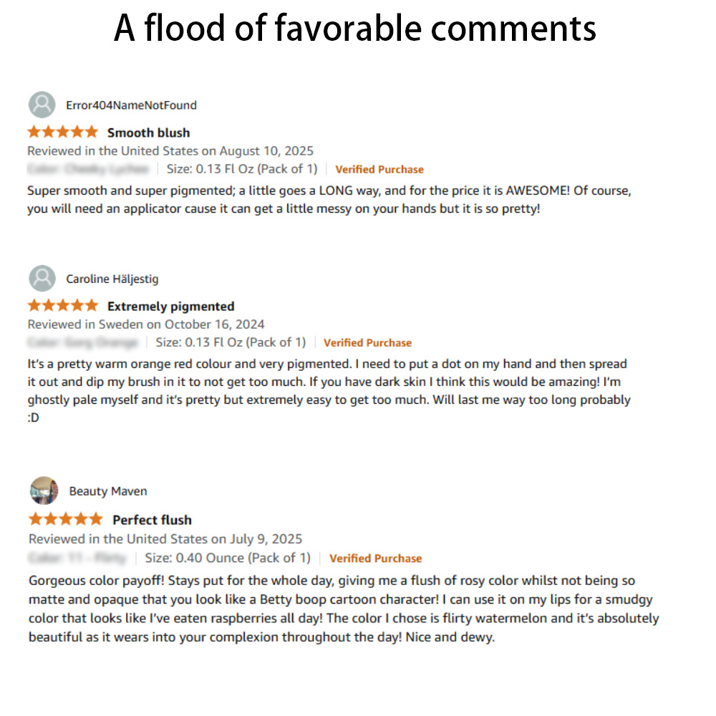This screenshot has height=716, width=716.
Task: Click the August 10, 2025 review date
Action: tap(266, 151)
